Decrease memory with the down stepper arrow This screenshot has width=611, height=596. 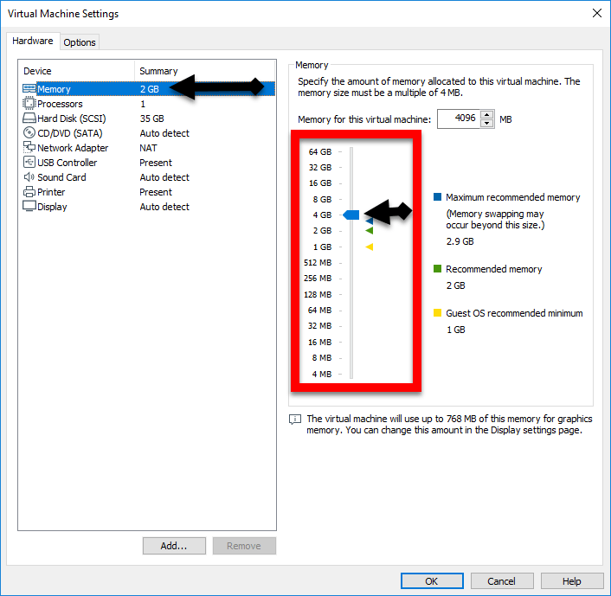click(487, 123)
